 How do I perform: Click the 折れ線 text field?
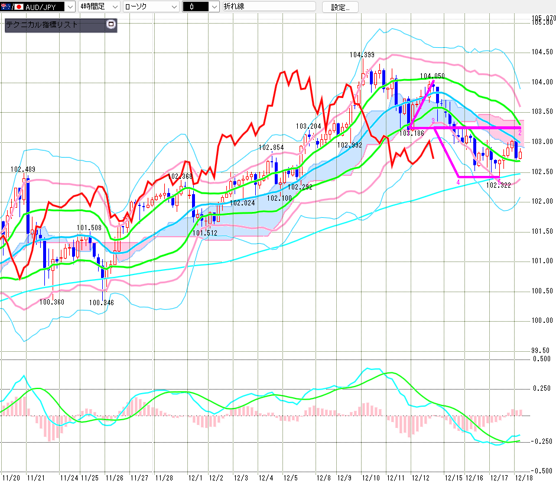point(269,7)
